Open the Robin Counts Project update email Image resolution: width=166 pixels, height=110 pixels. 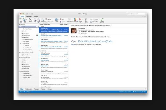(x=54, y=66)
